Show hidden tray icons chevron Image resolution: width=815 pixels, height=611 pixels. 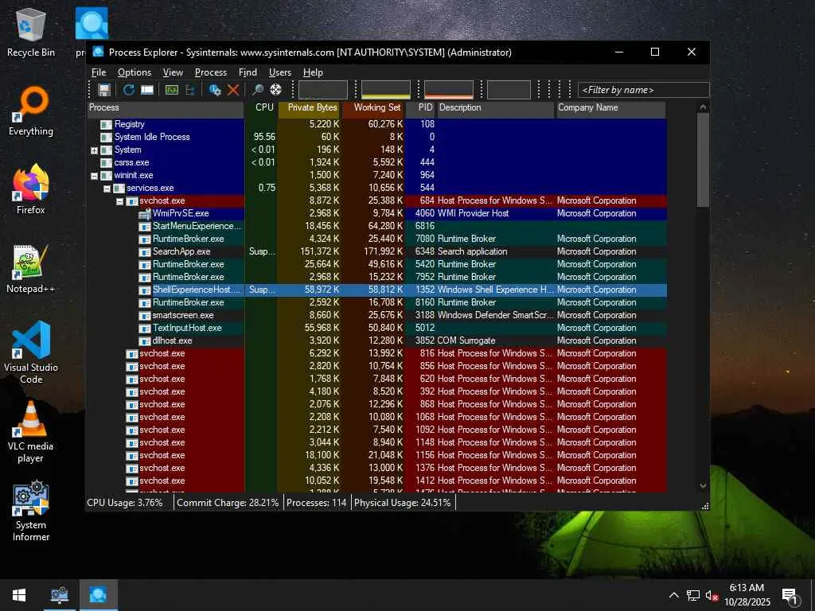[x=673, y=595]
